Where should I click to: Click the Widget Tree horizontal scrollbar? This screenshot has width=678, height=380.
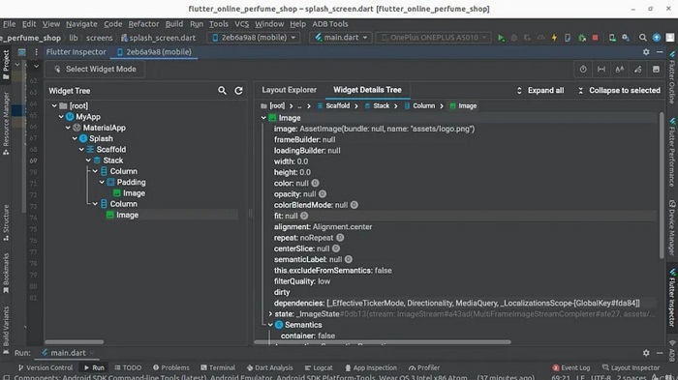tap(74, 342)
